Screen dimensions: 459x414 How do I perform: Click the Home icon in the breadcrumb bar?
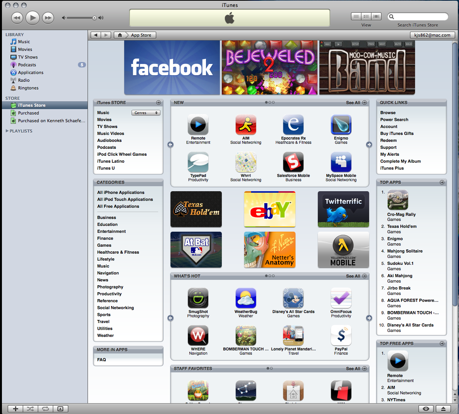[120, 35]
